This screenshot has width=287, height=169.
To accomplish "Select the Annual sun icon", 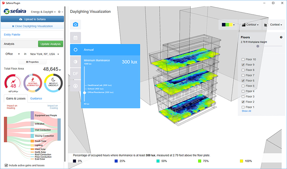I will coord(76,50).
